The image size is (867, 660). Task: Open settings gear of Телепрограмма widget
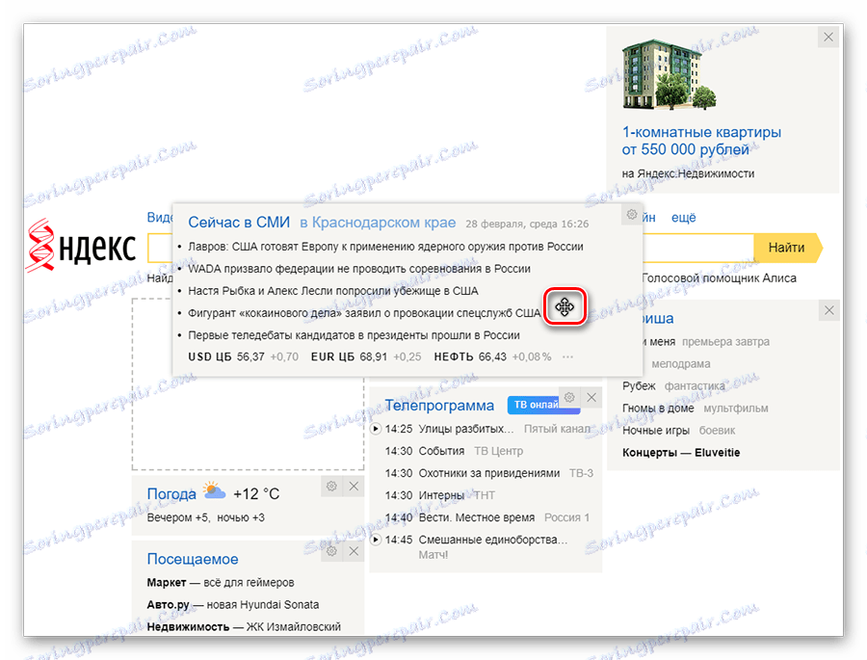(568, 396)
